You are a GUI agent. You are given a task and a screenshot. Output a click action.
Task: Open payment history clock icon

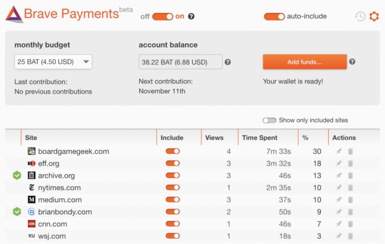360,16
